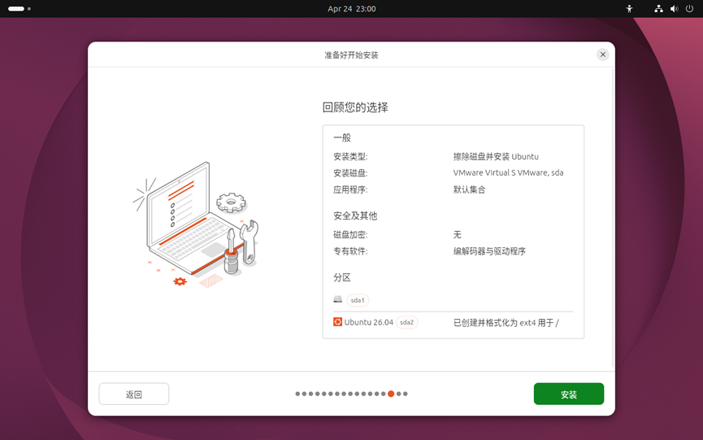Screen dimensions: 703x440
Task: Click the laptop setup illustration
Action: [196, 224]
